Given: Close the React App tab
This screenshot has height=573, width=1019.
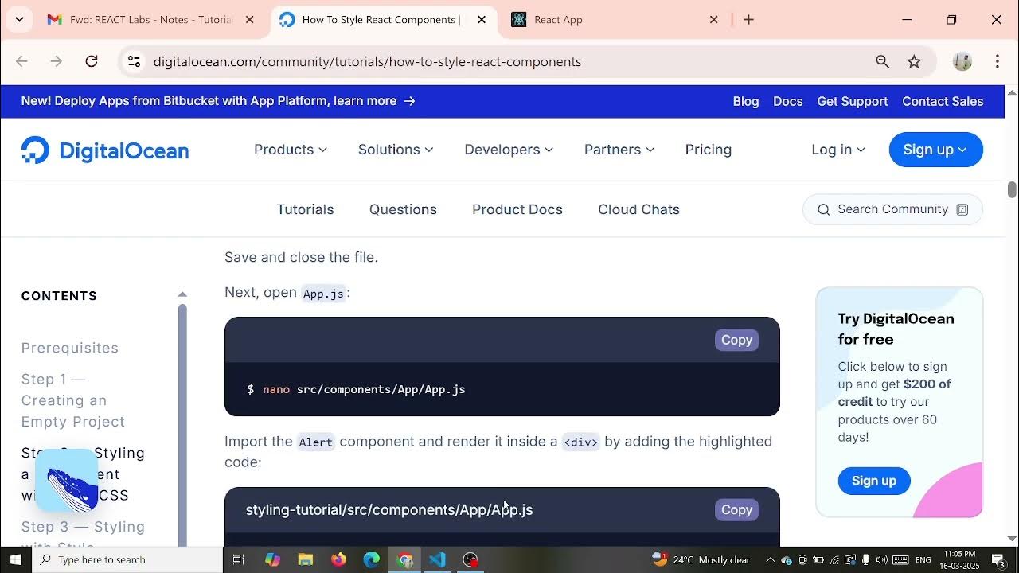Looking at the screenshot, I should [x=714, y=20].
